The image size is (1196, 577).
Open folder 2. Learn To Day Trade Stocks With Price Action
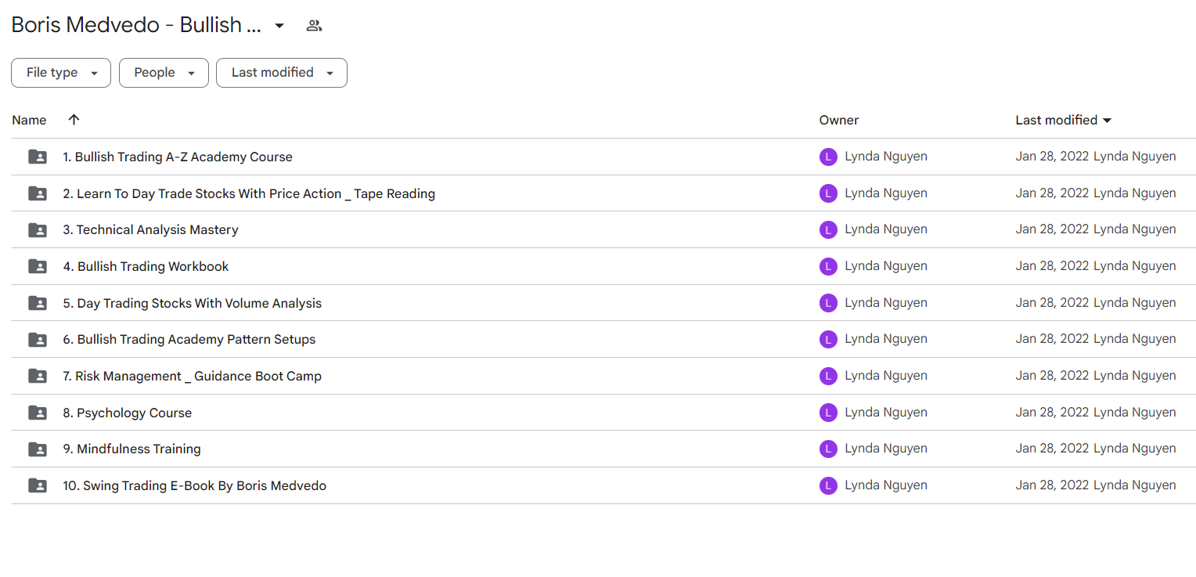coord(249,193)
